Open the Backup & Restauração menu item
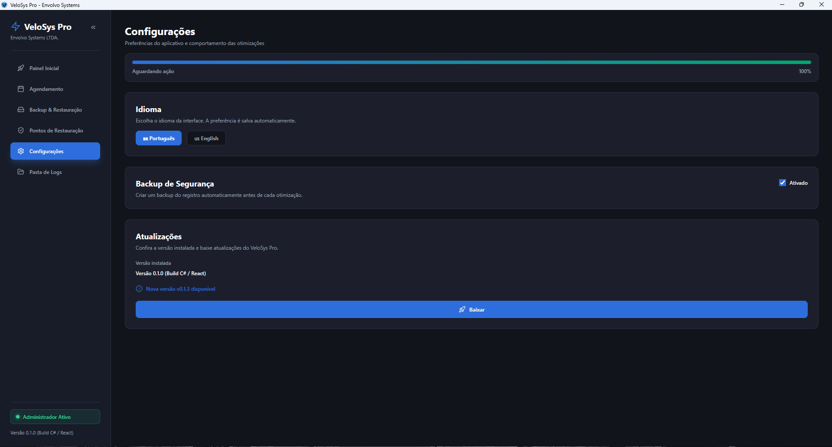Screen dimensions: 832x447 [55, 109]
